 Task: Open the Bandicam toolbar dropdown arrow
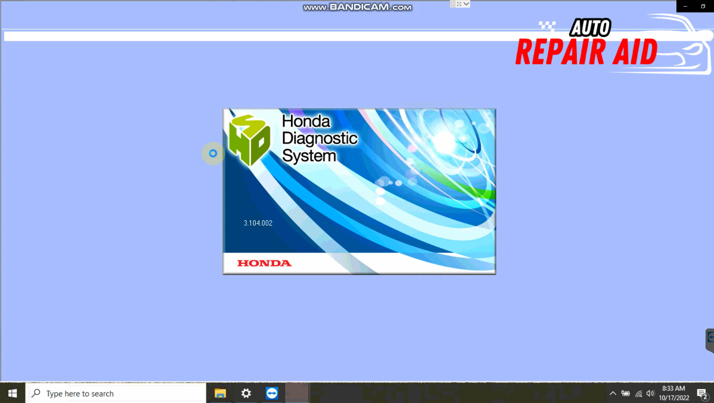tap(466, 4)
